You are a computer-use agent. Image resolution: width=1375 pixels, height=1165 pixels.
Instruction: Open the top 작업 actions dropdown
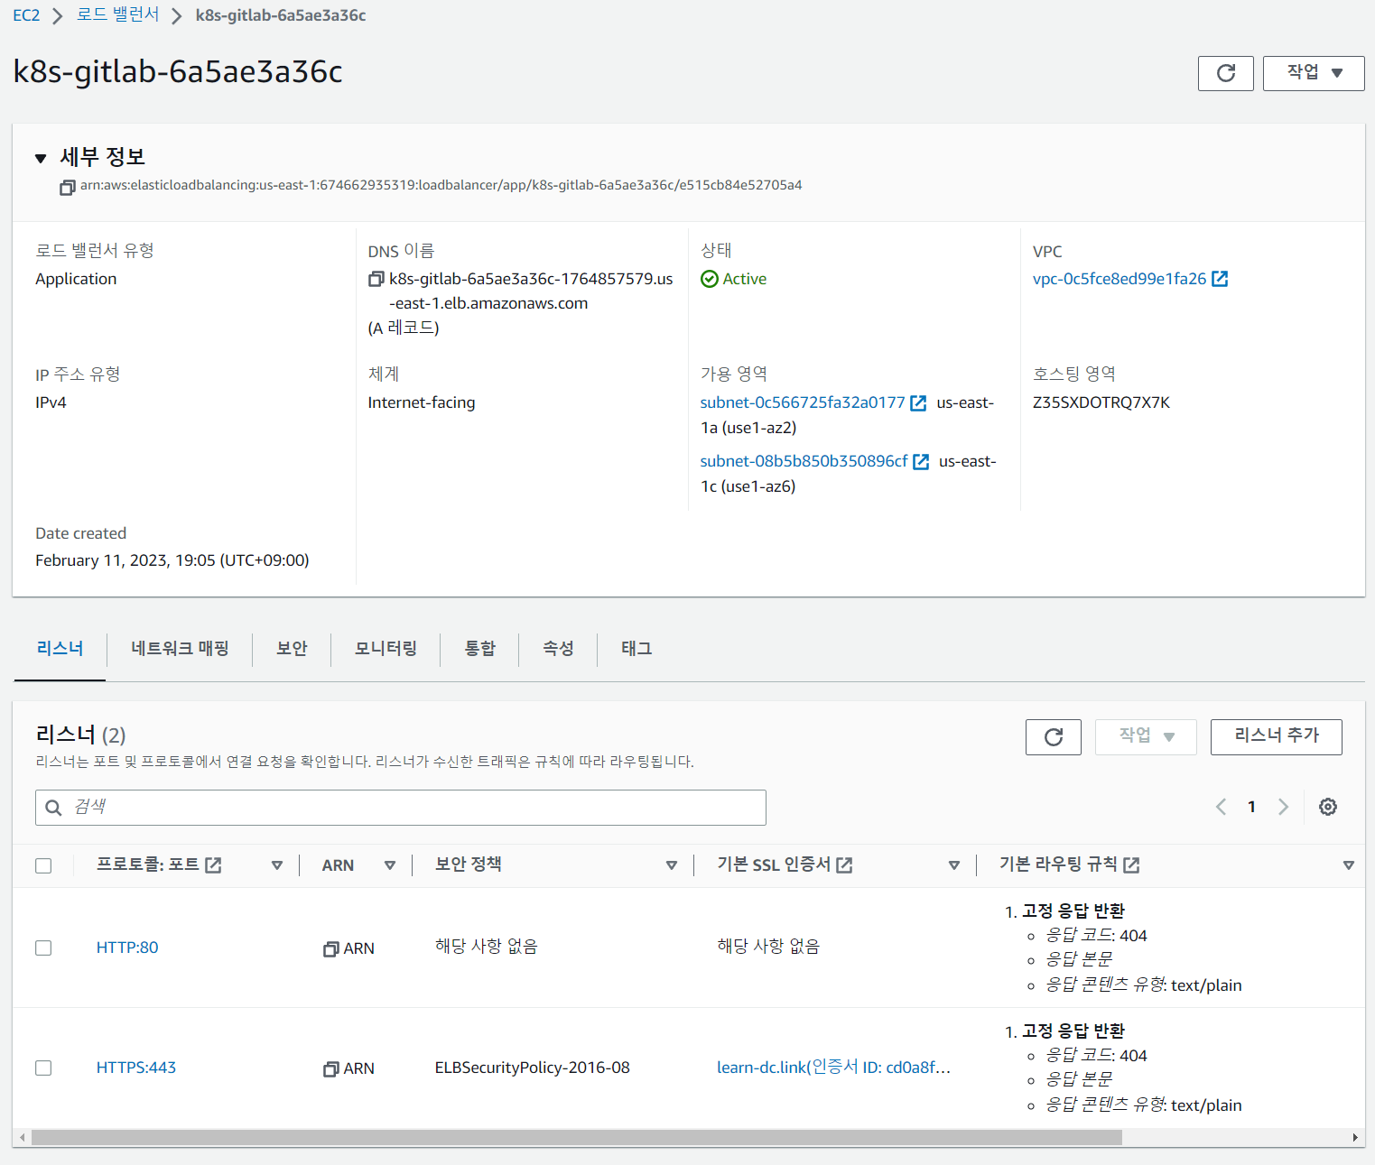pos(1313,73)
